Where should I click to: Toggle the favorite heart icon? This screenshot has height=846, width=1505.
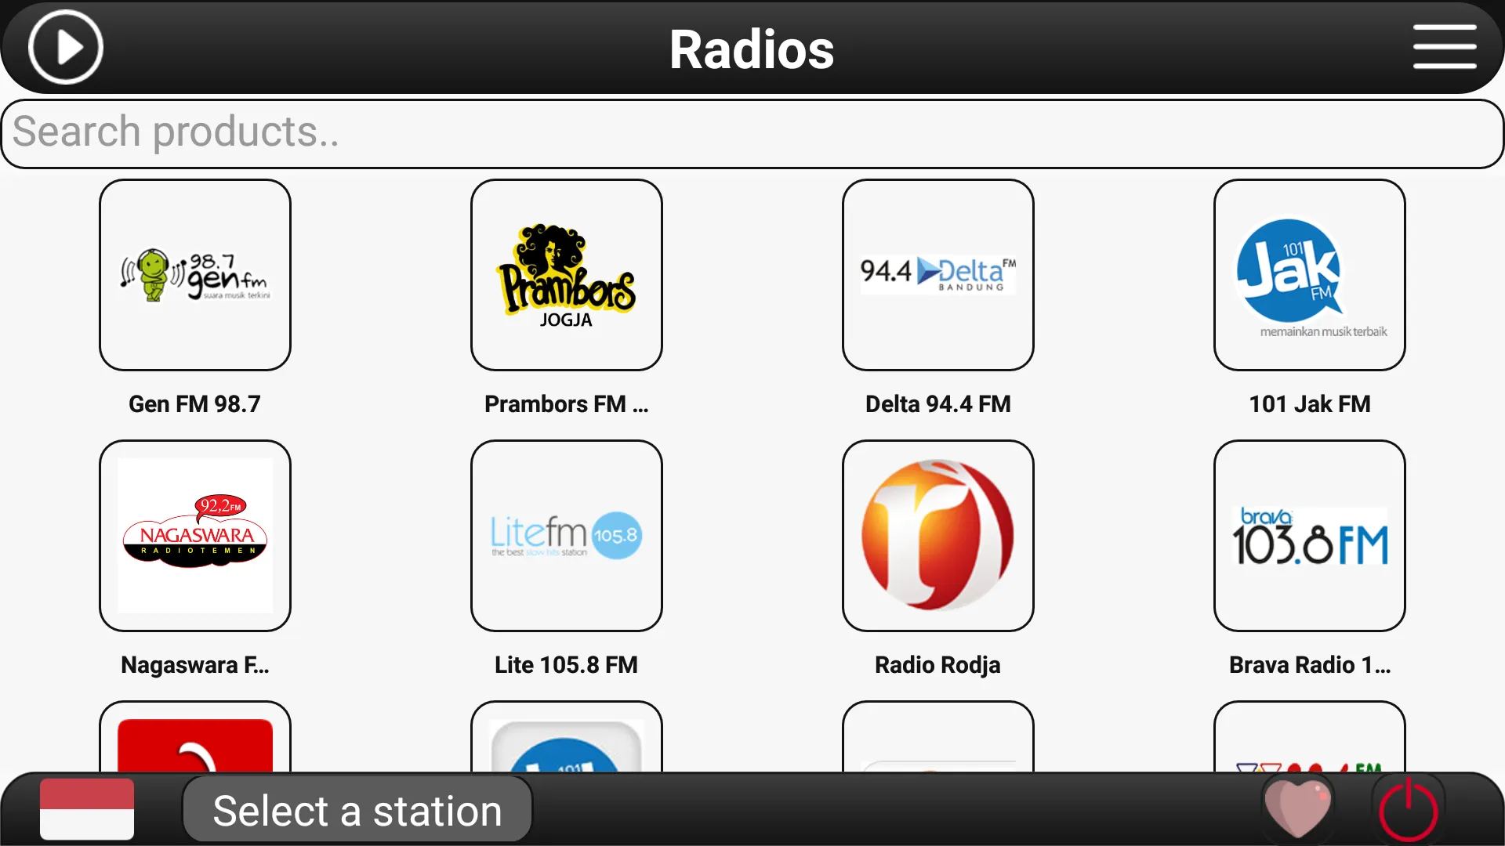point(1301,811)
